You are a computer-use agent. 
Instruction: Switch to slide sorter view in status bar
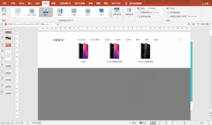pyautogui.click(x=160, y=123)
